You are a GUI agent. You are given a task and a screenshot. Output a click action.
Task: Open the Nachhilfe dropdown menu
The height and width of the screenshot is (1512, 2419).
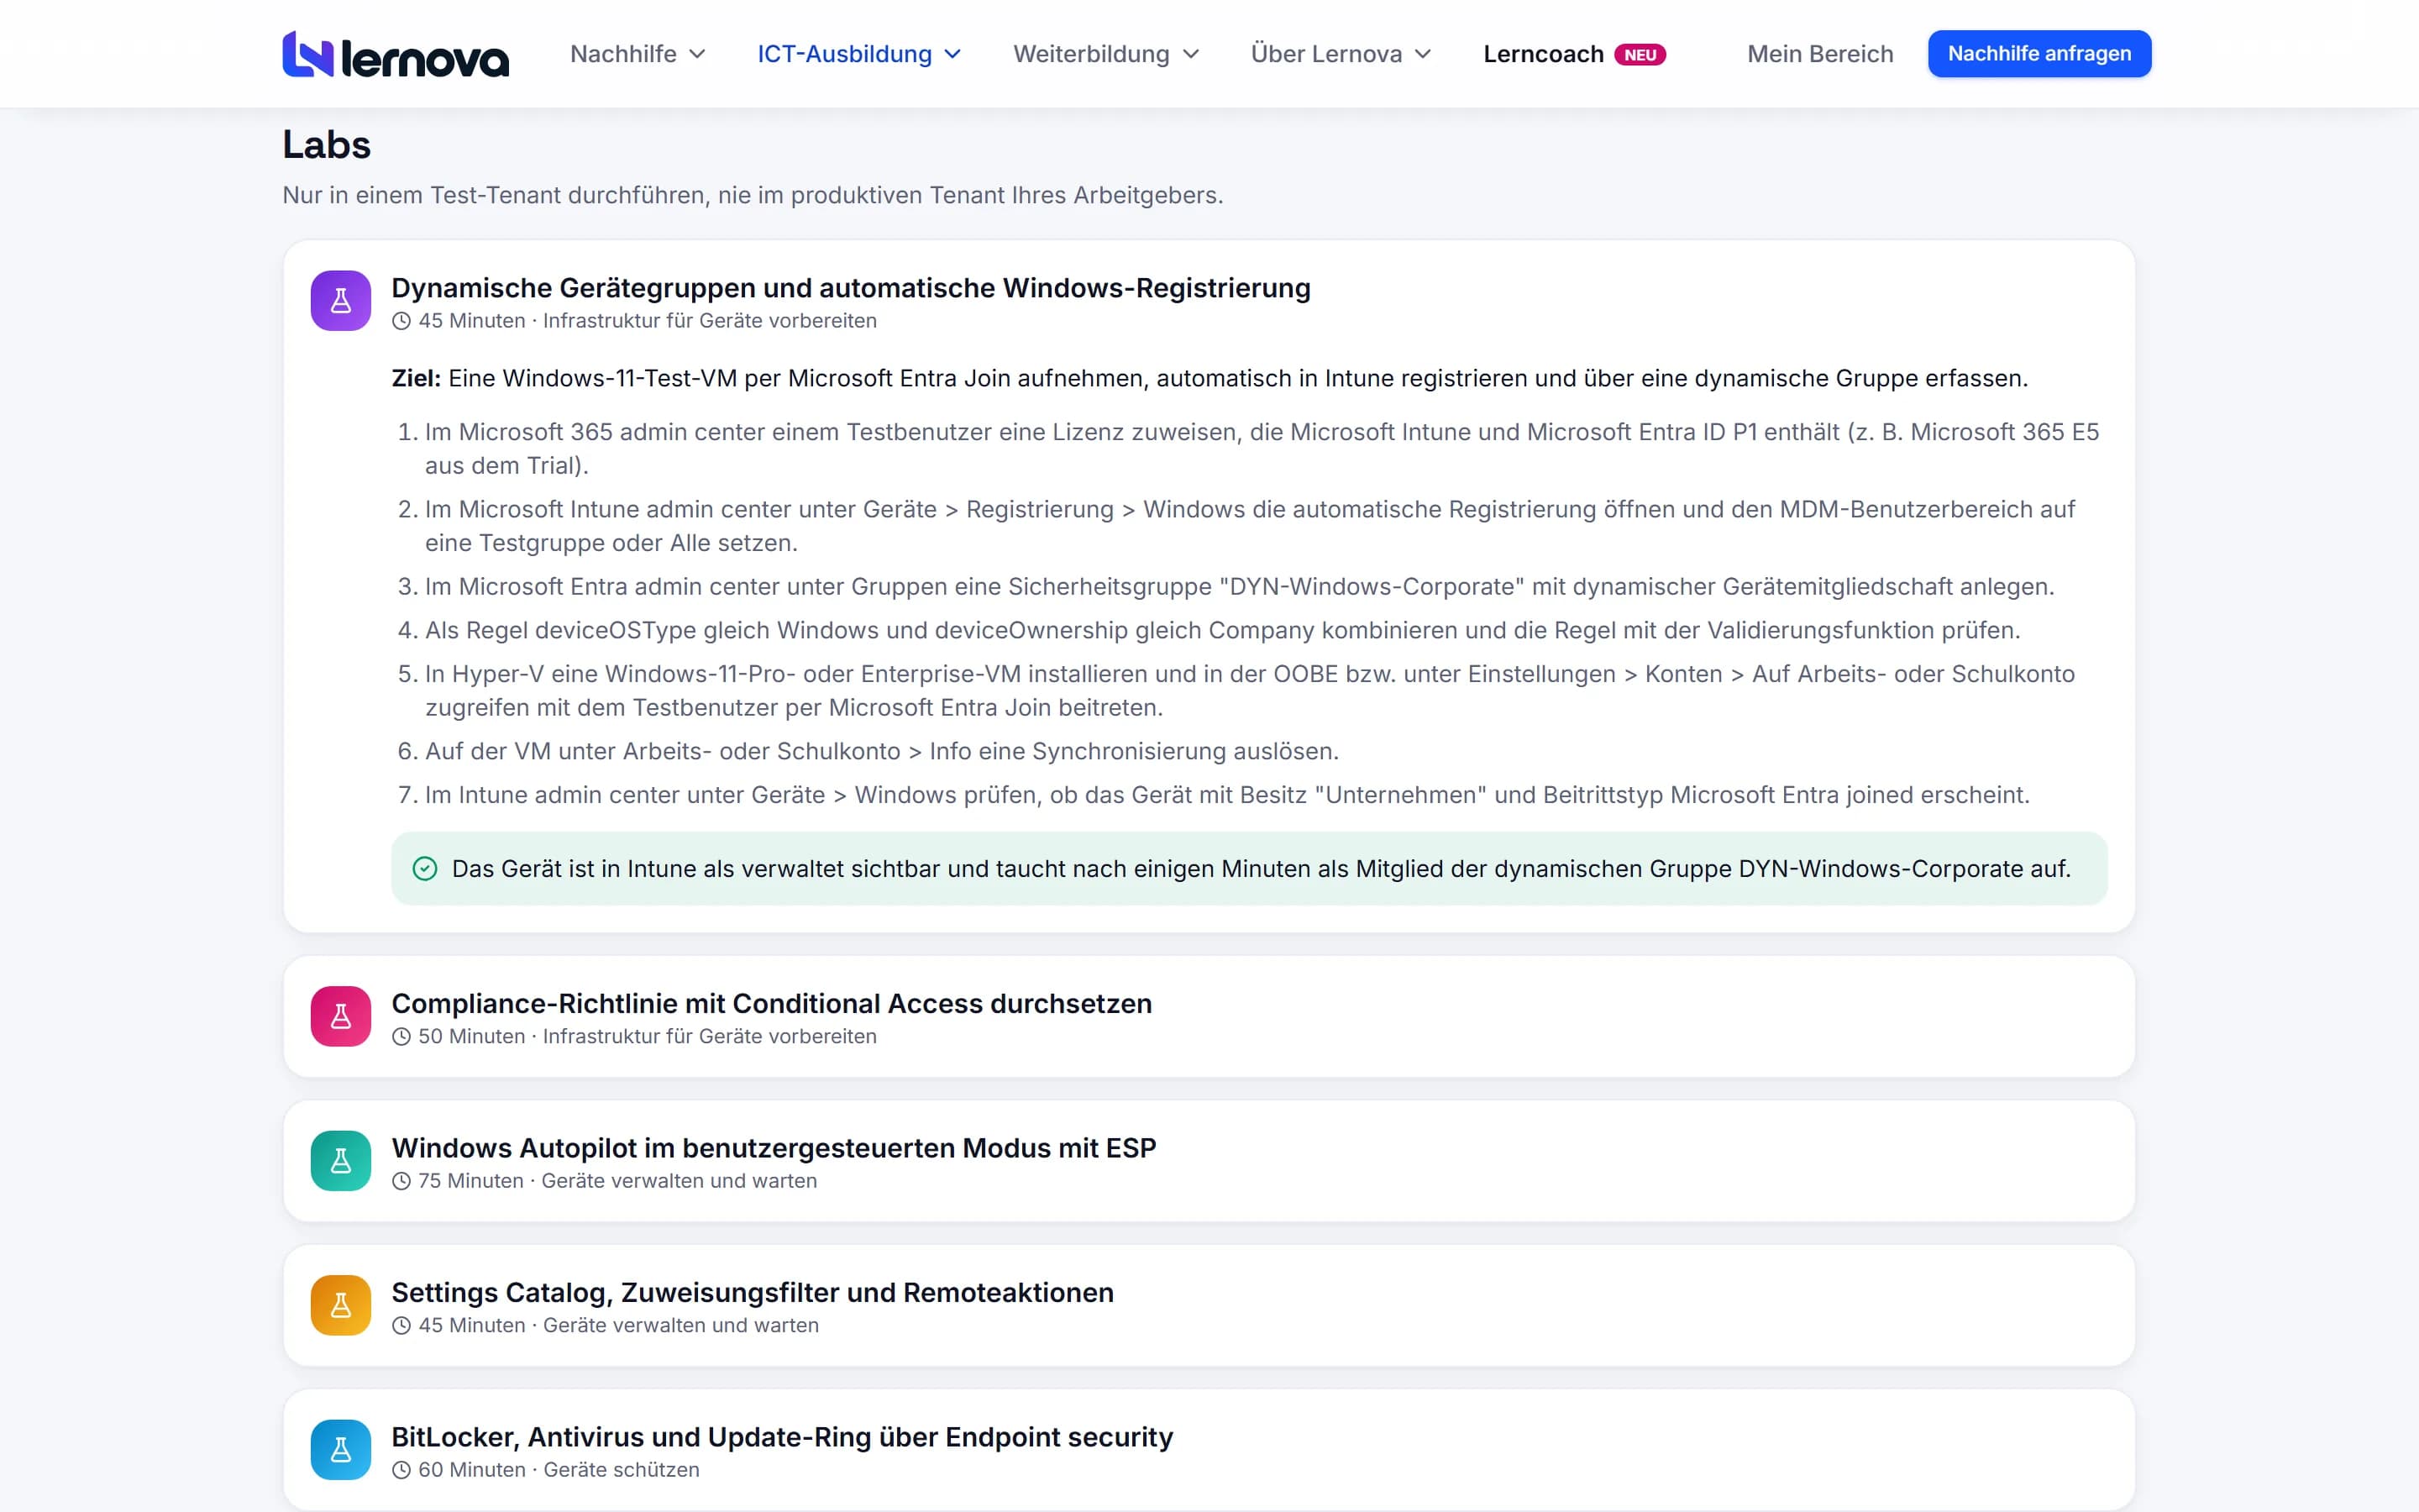(x=638, y=54)
